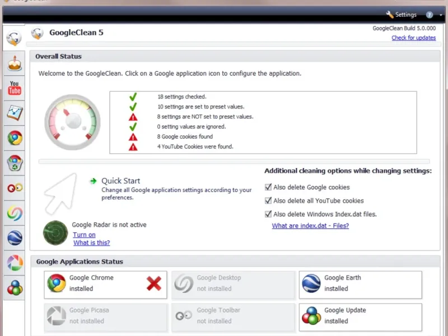Open the Google Picasa sidebar icon
This screenshot has height=336, width=448.
[x=15, y=263]
